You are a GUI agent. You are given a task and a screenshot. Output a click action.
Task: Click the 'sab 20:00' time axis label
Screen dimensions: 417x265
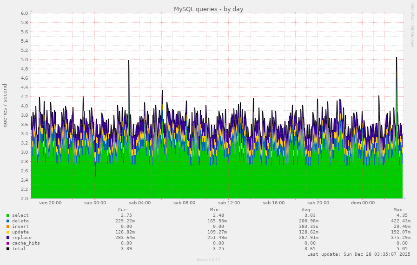pos(318,203)
